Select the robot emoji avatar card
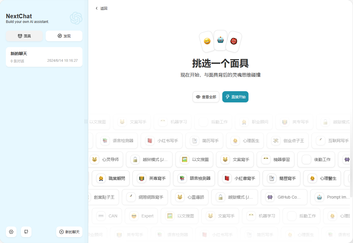The image size is (353, 243). tap(221, 40)
